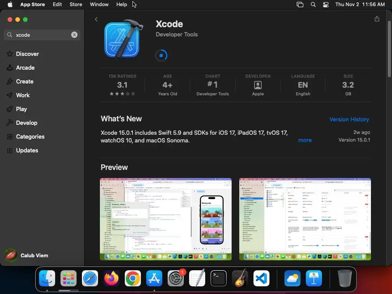Click the #1 Developer Tools chart rank
Viewport: 392px width, 294px height.
tap(212, 85)
